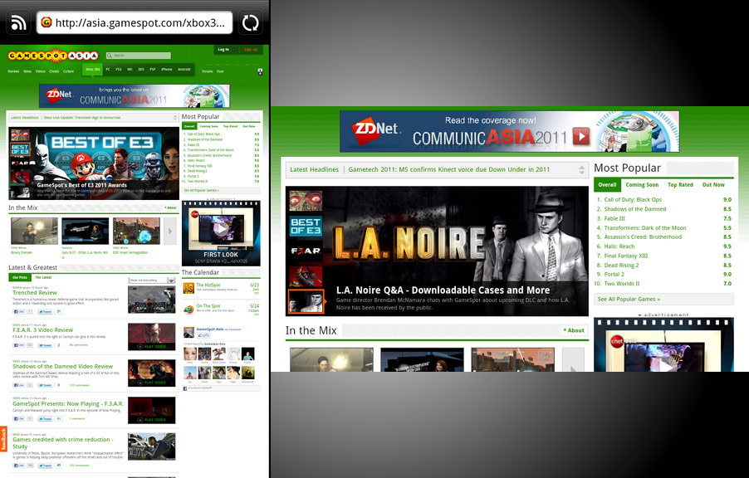The width and height of the screenshot is (749, 478).
Task: Click the GameSpot Asia logo
Action: tap(53, 56)
